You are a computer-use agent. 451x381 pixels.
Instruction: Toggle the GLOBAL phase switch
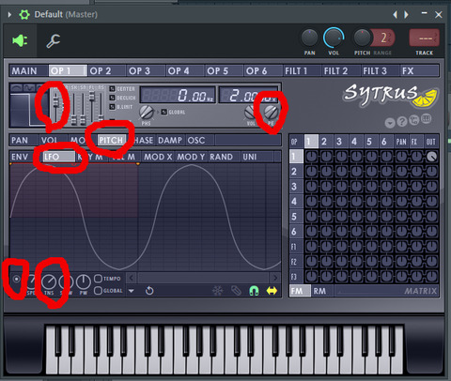(x=164, y=112)
